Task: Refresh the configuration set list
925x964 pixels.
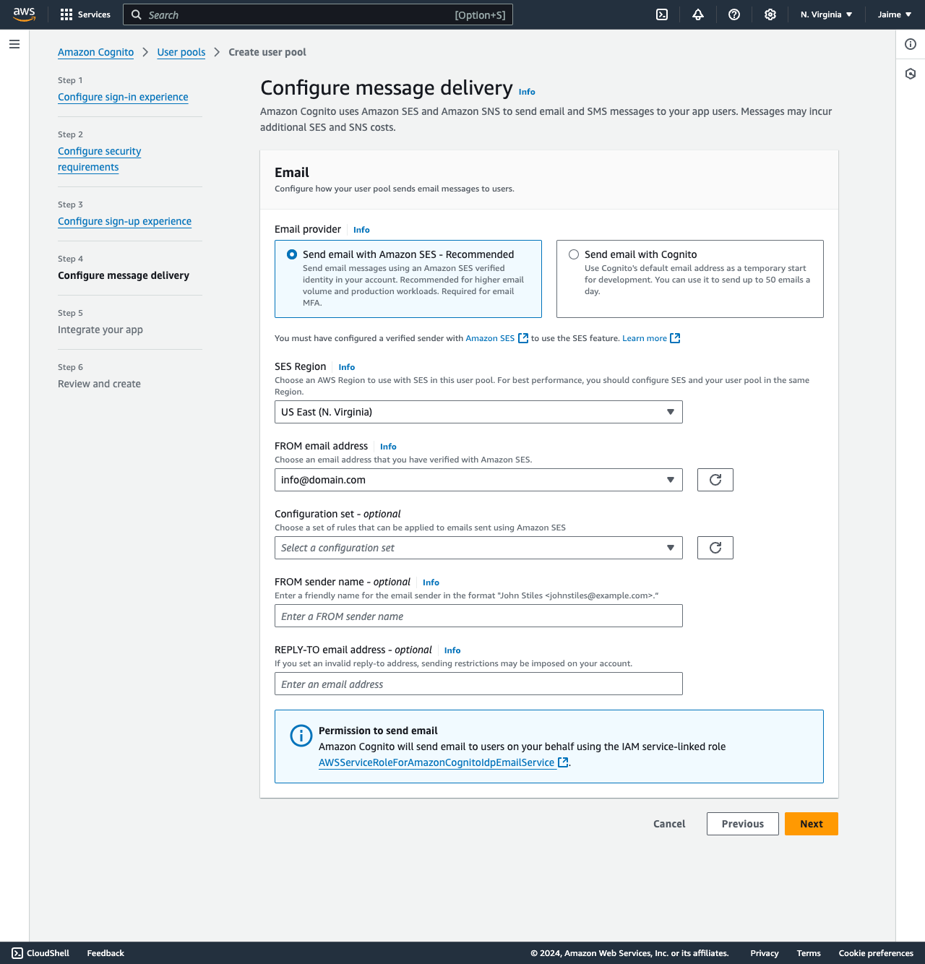Action: pyautogui.click(x=715, y=548)
